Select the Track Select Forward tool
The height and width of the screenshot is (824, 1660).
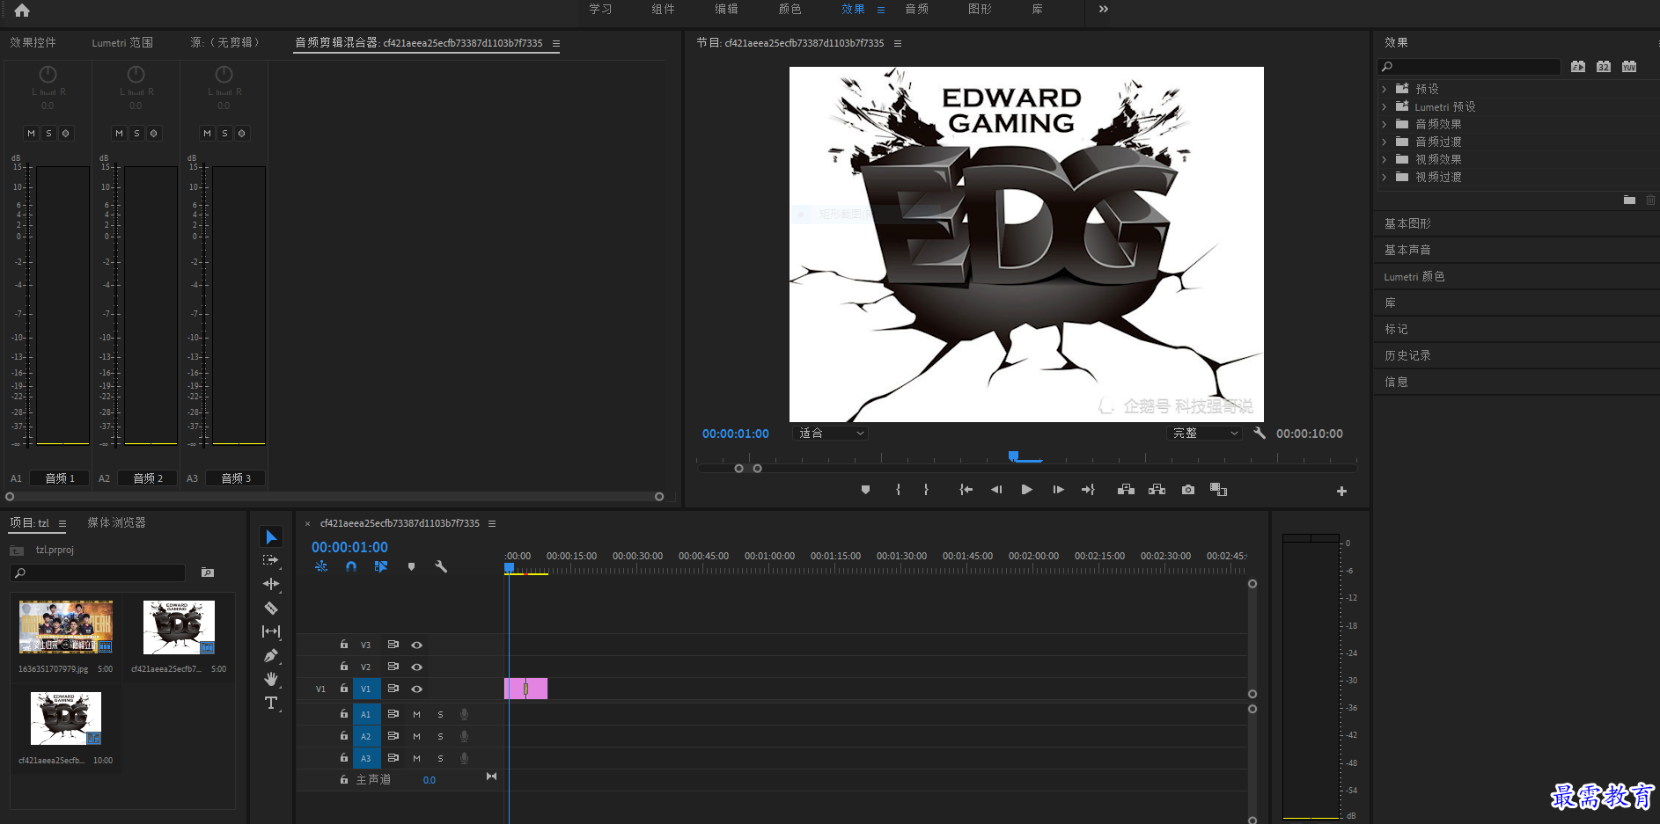[271, 560]
